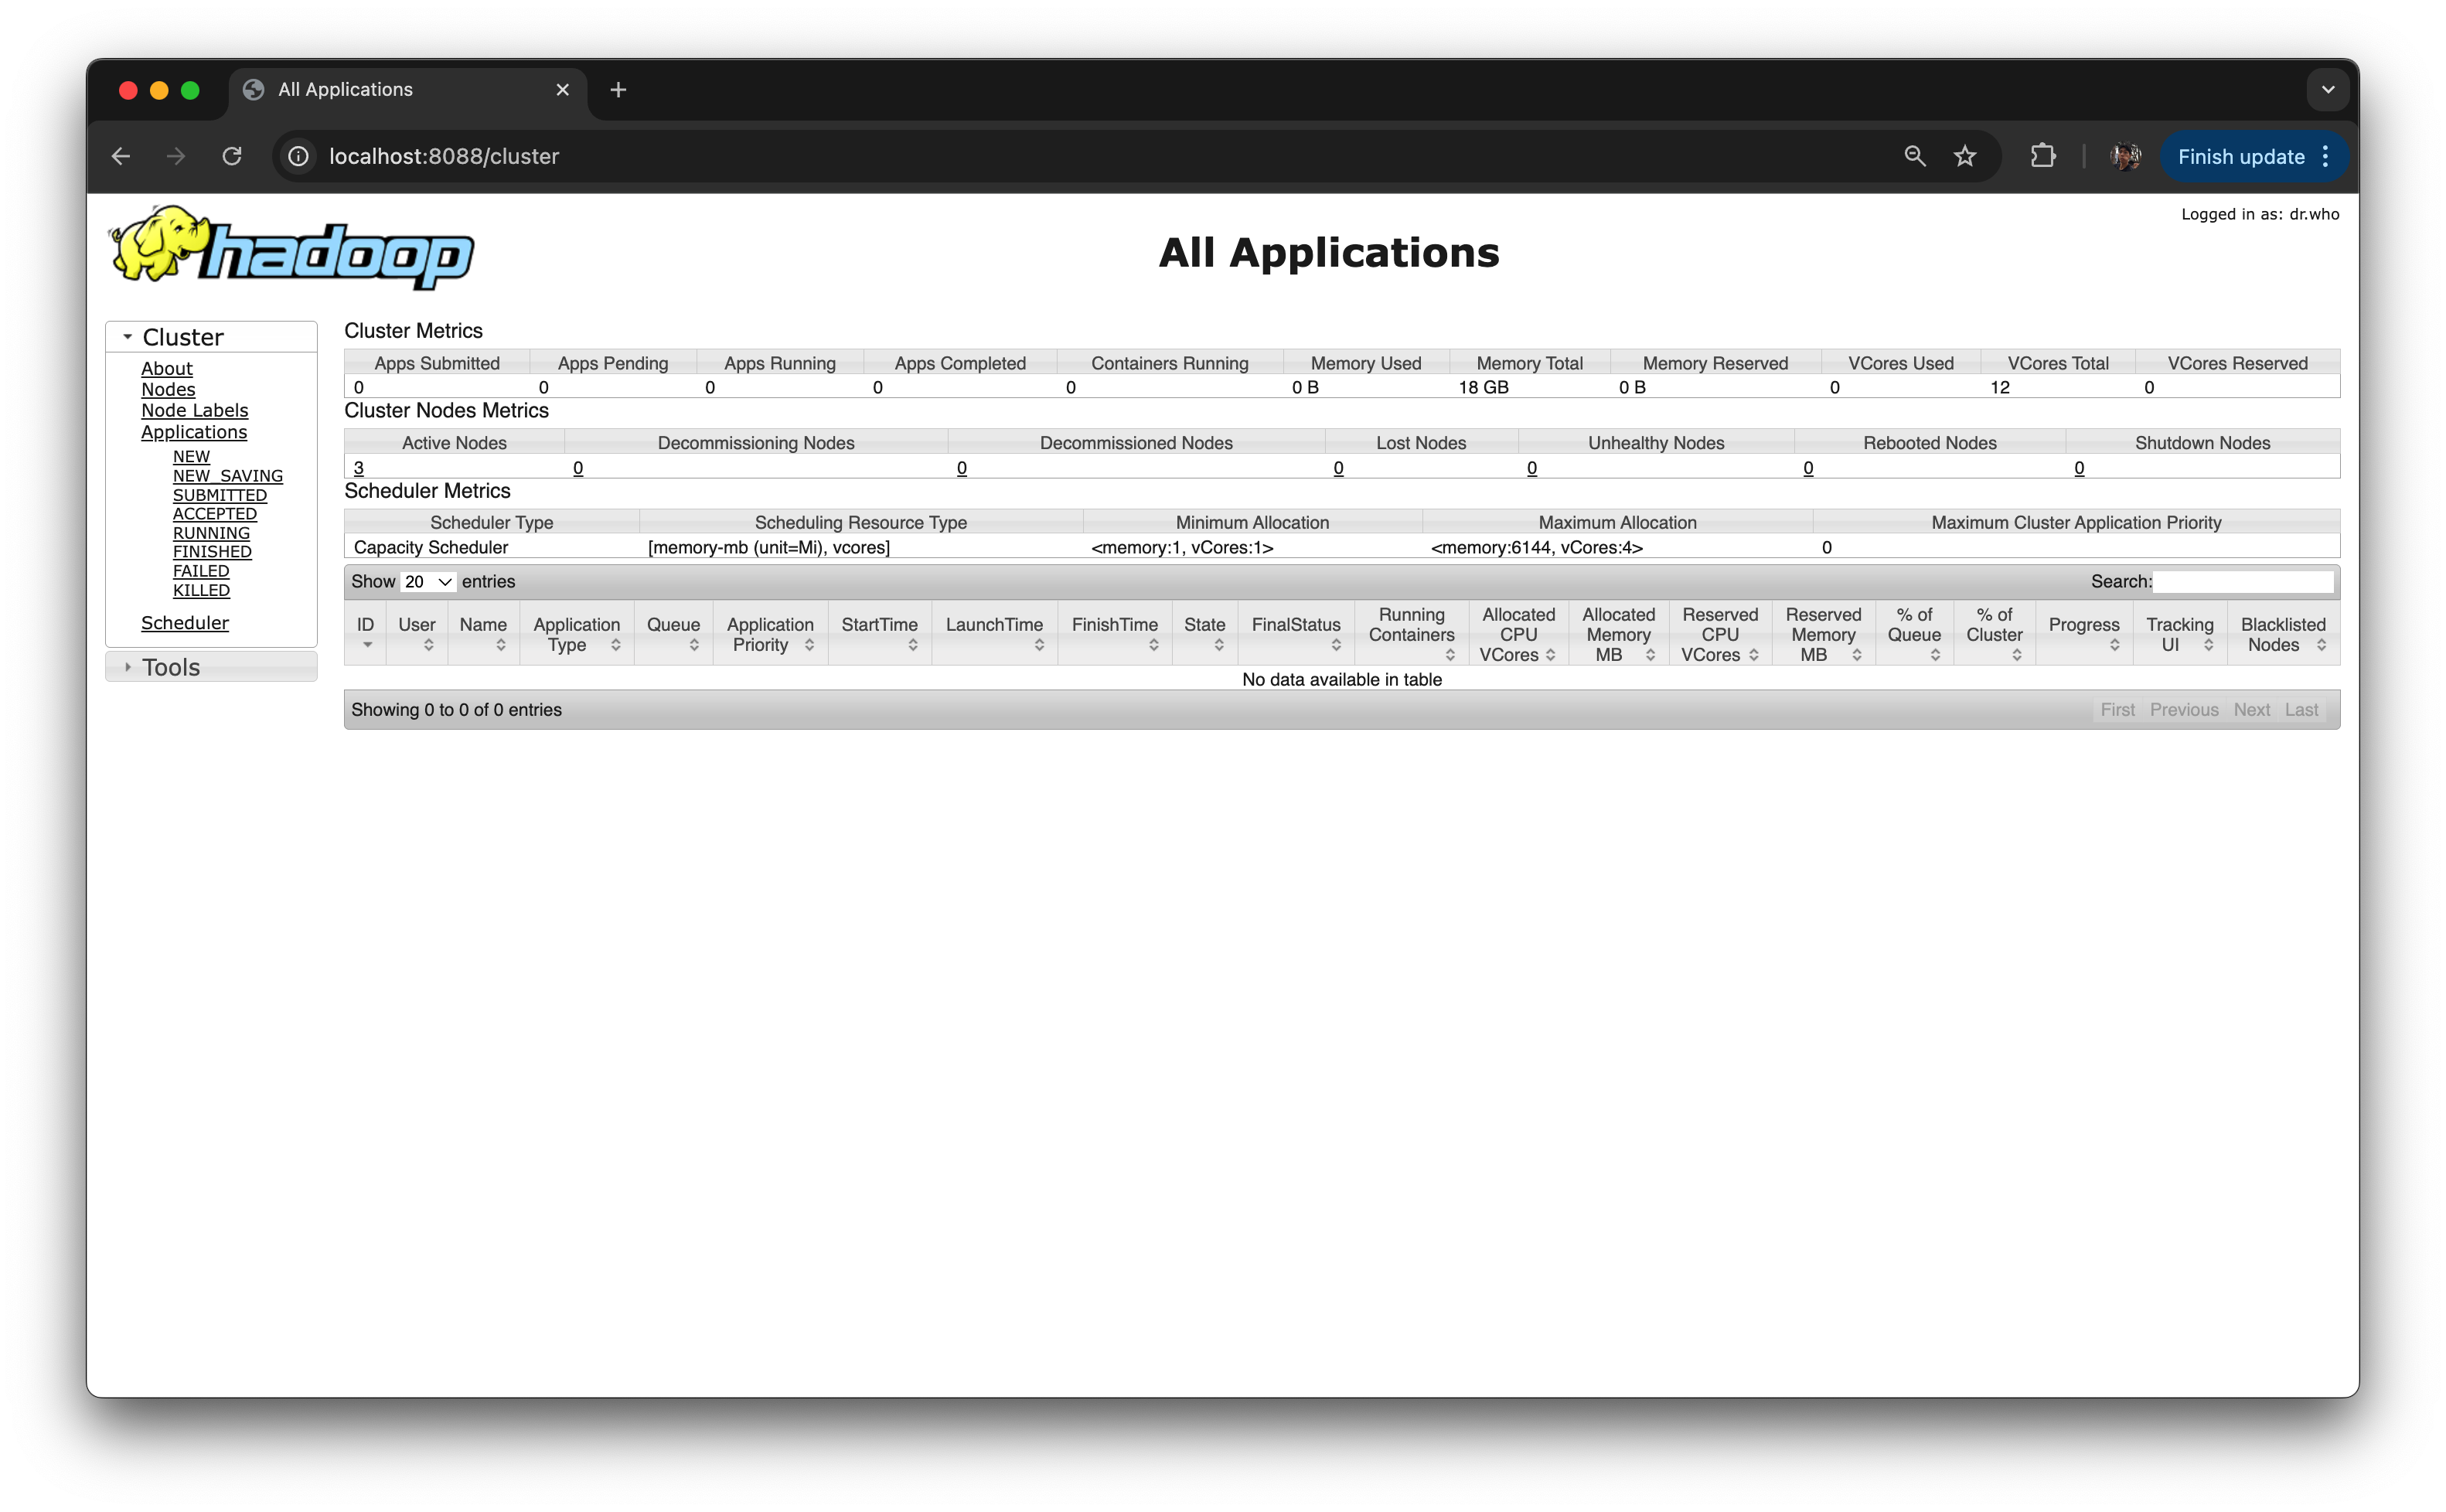Expand the Tools sidebar section
The image size is (2446, 1512).
click(x=171, y=667)
